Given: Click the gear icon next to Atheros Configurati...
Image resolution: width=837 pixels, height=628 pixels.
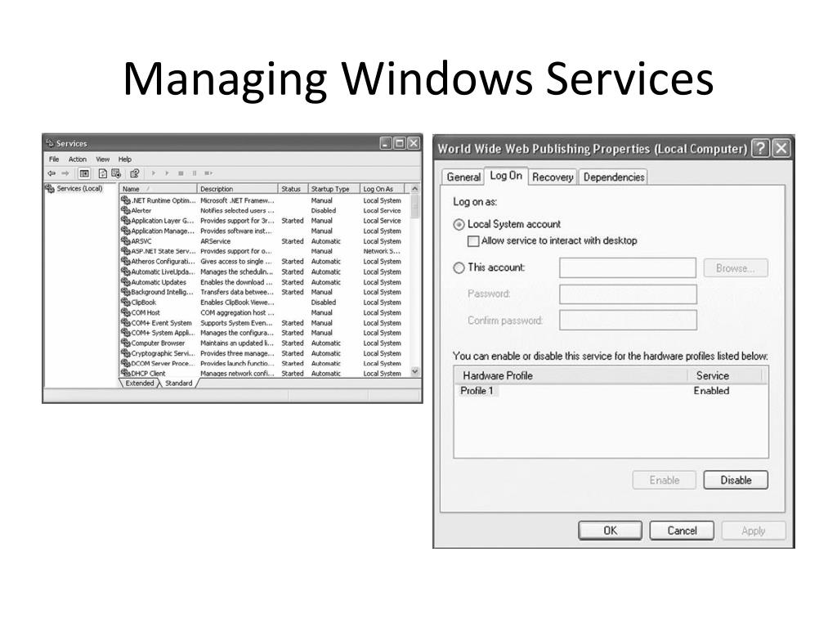Looking at the screenshot, I should 126,261.
